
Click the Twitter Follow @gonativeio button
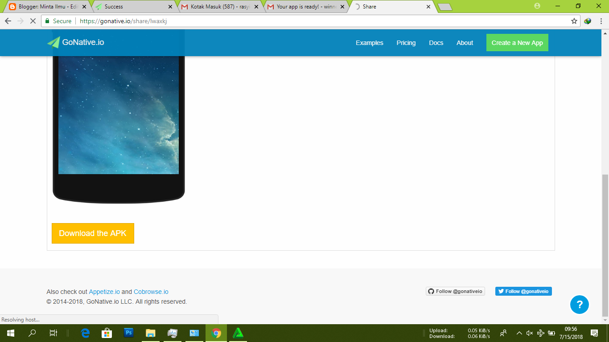(x=523, y=291)
